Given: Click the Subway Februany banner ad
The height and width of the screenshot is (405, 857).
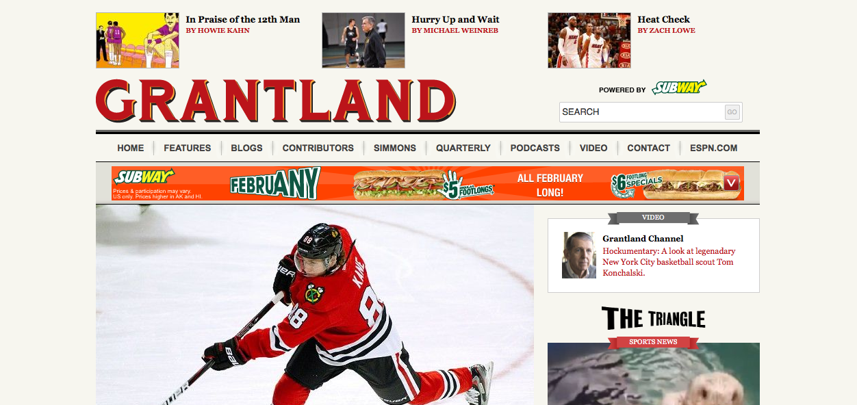Looking at the screenshot, I should tap(428, 183).
